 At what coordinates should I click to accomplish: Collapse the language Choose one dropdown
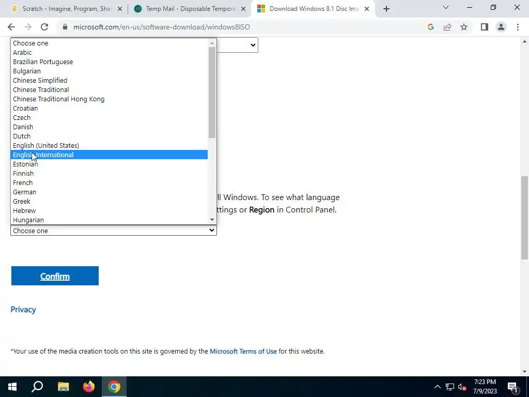[114, 231]
